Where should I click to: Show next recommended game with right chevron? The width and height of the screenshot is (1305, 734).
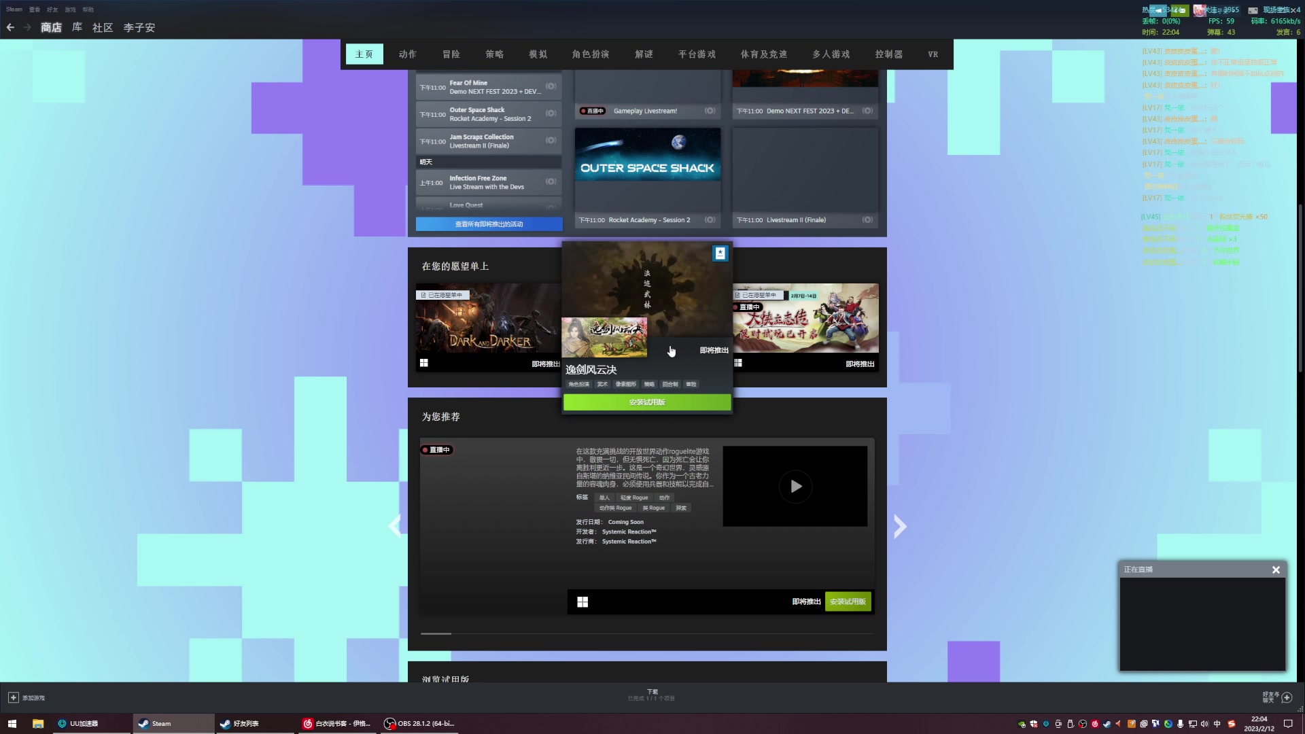[900, 526]
